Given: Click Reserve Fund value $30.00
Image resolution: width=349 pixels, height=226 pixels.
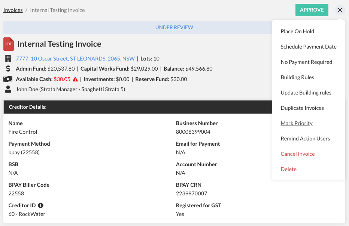Looking at the screenshot, I should [179, 79].
